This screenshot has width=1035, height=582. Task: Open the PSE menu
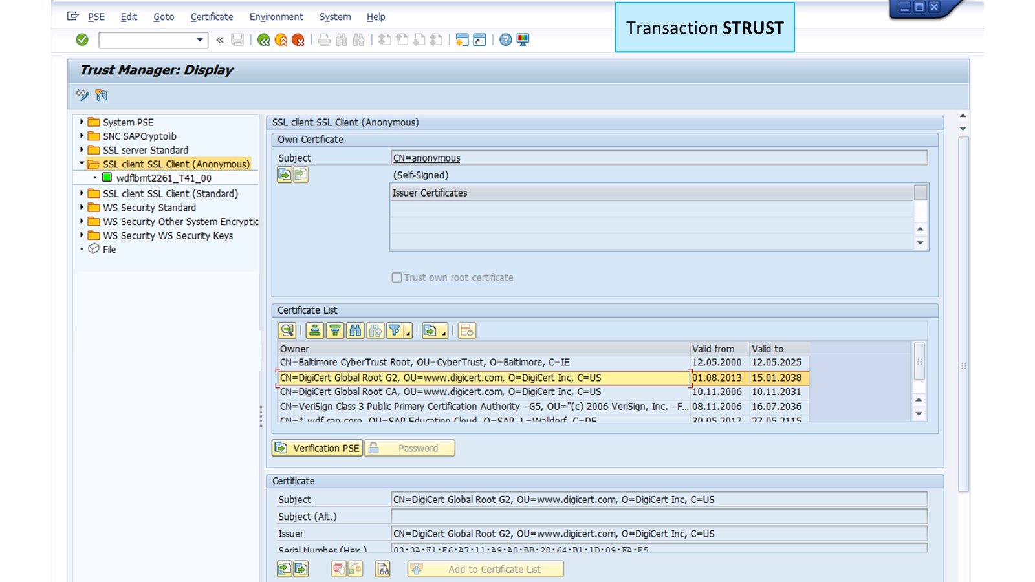click(96, 17)
